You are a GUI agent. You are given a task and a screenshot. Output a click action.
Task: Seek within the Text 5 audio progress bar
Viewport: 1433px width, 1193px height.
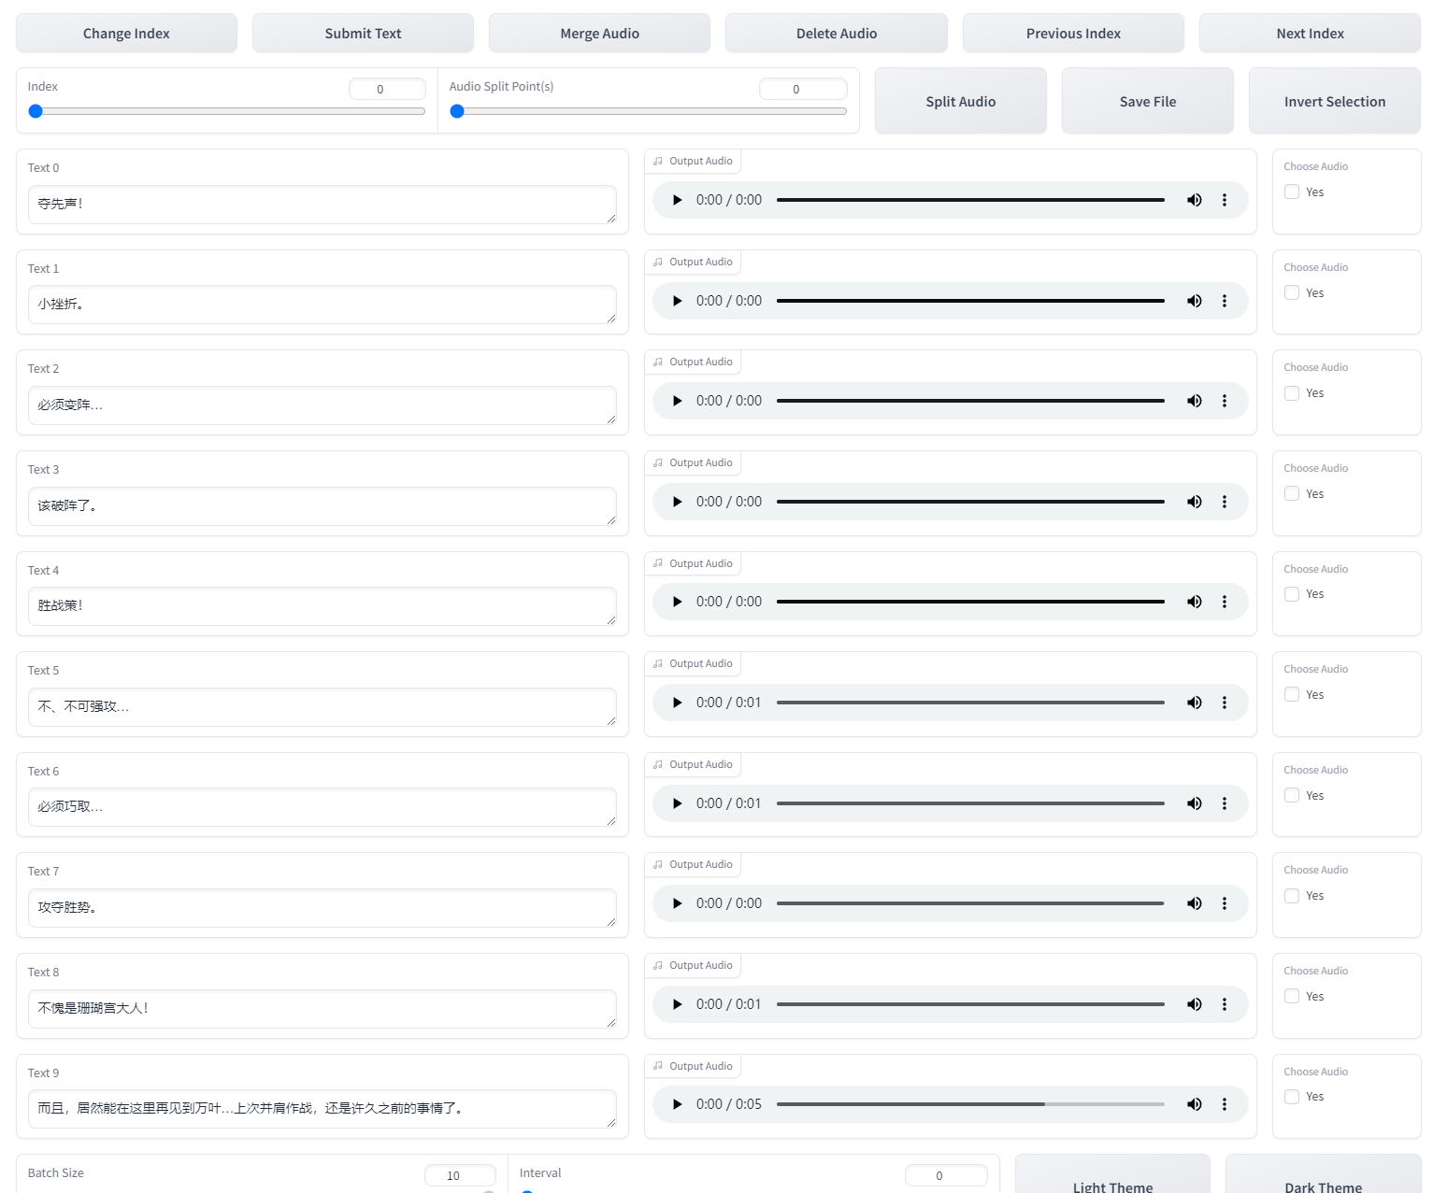click(x=970, y=703)
